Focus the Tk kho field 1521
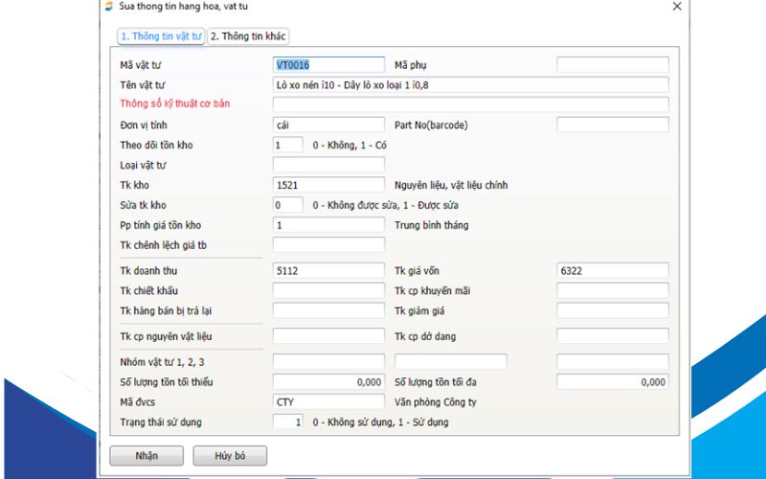Image resolution: width=766 pixels, height=479 pixels. click(328, 185)
